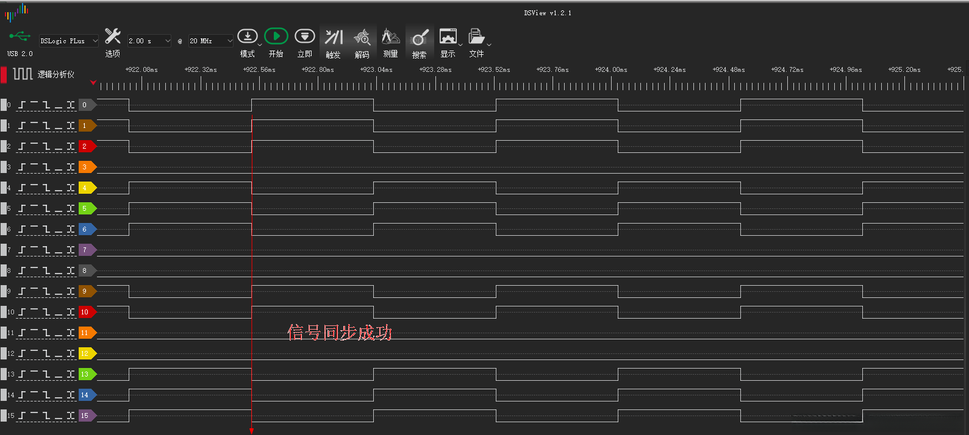Select the gray handle of channel 0 row
This screenshot has width=969, height=435.
(3, 105)
